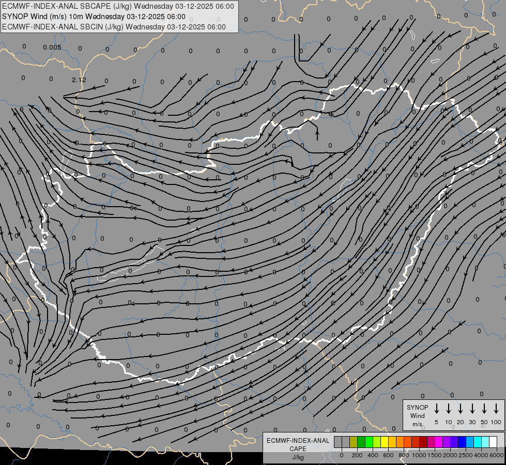This screenshot has height=465, width=506.
Task: Click the 100 m/s wind arrow in legend
Action: click(x=496, y=409)
